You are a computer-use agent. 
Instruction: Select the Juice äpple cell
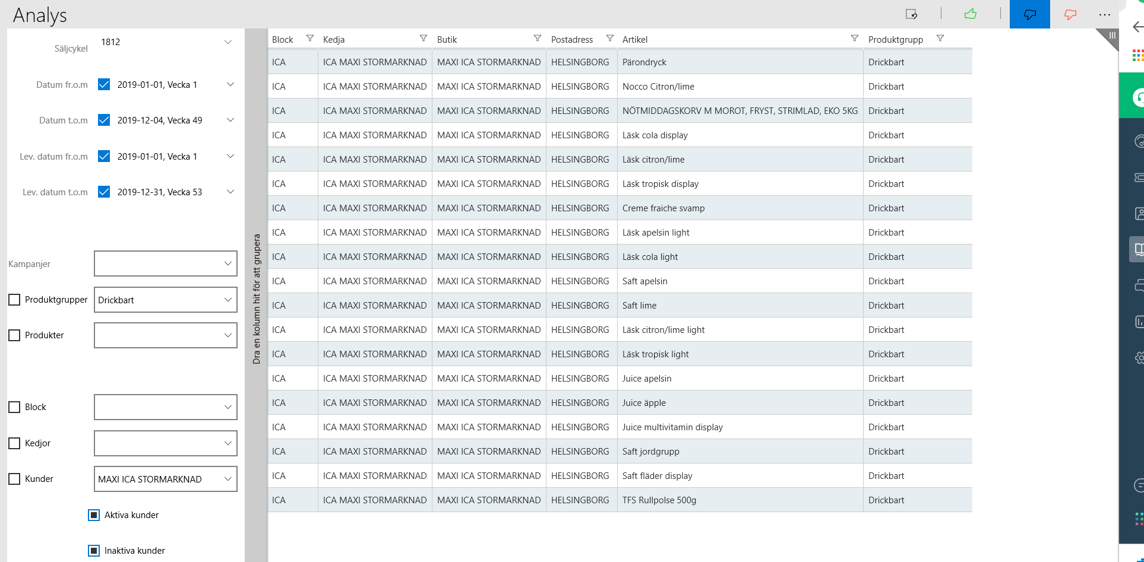point(740,403)
